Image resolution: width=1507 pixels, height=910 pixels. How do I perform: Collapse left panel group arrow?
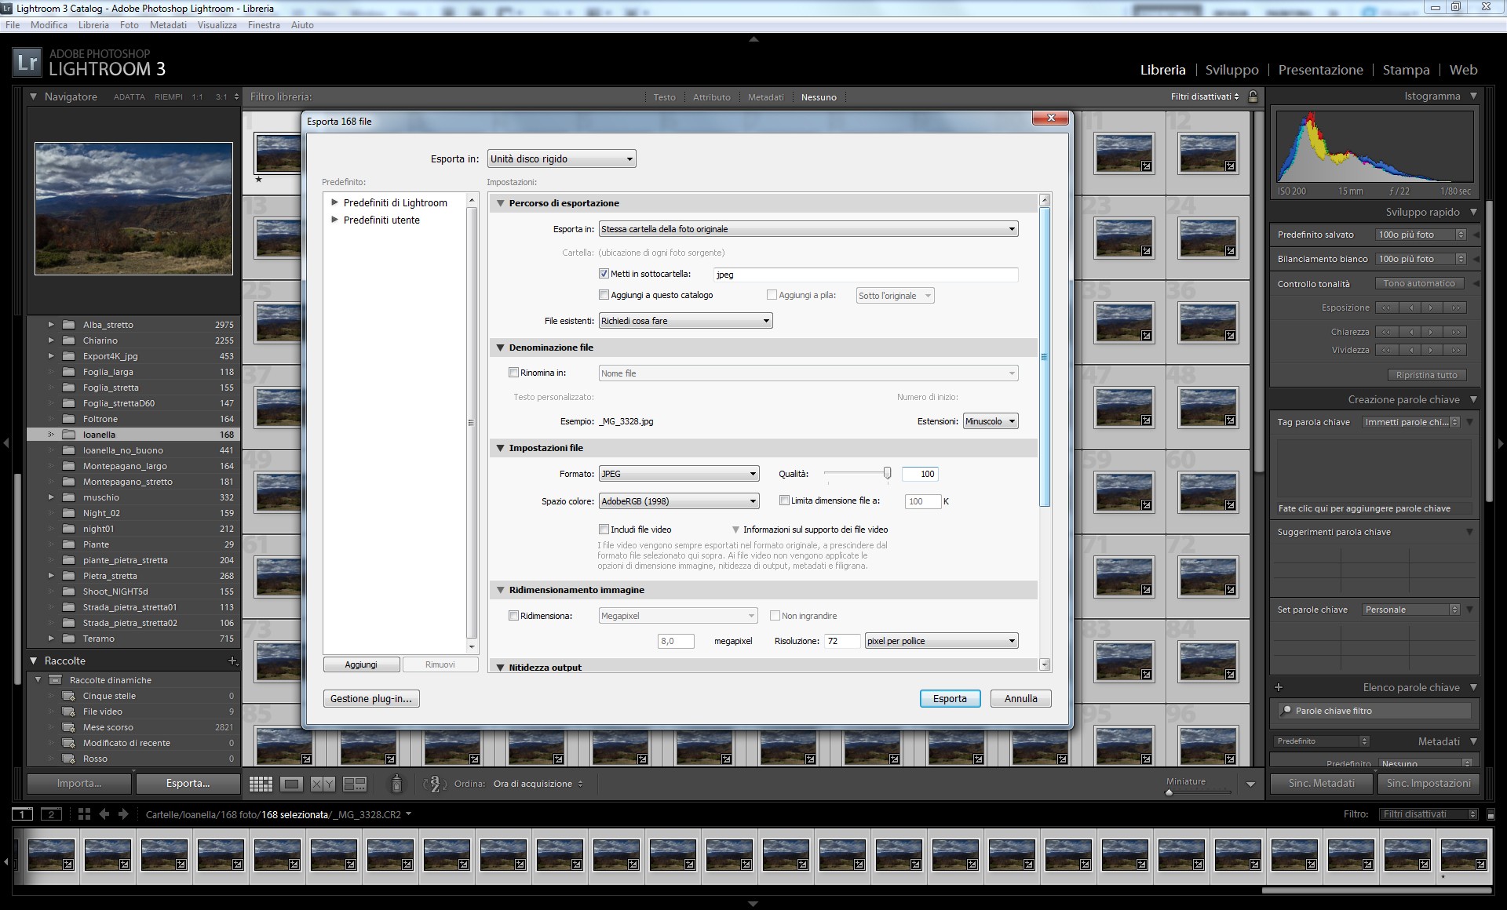[x=6, y=444]
